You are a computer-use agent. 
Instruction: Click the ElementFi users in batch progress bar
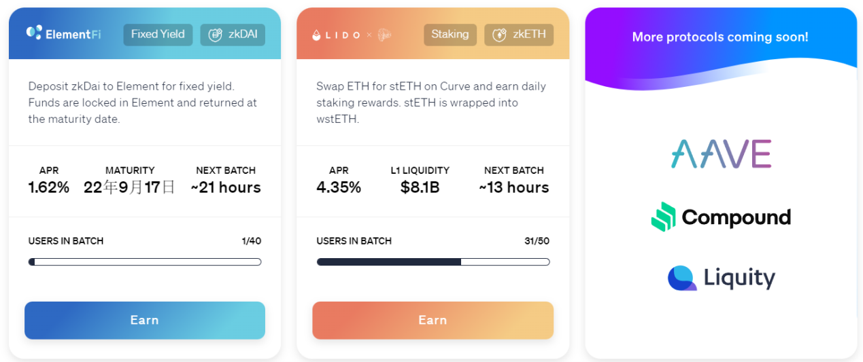pos(145,262)
